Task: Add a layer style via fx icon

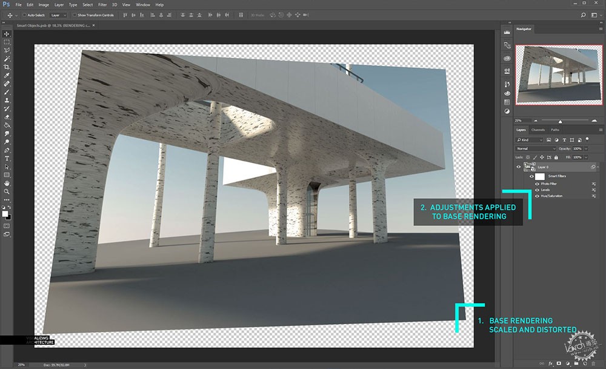Action: (550, 364)
